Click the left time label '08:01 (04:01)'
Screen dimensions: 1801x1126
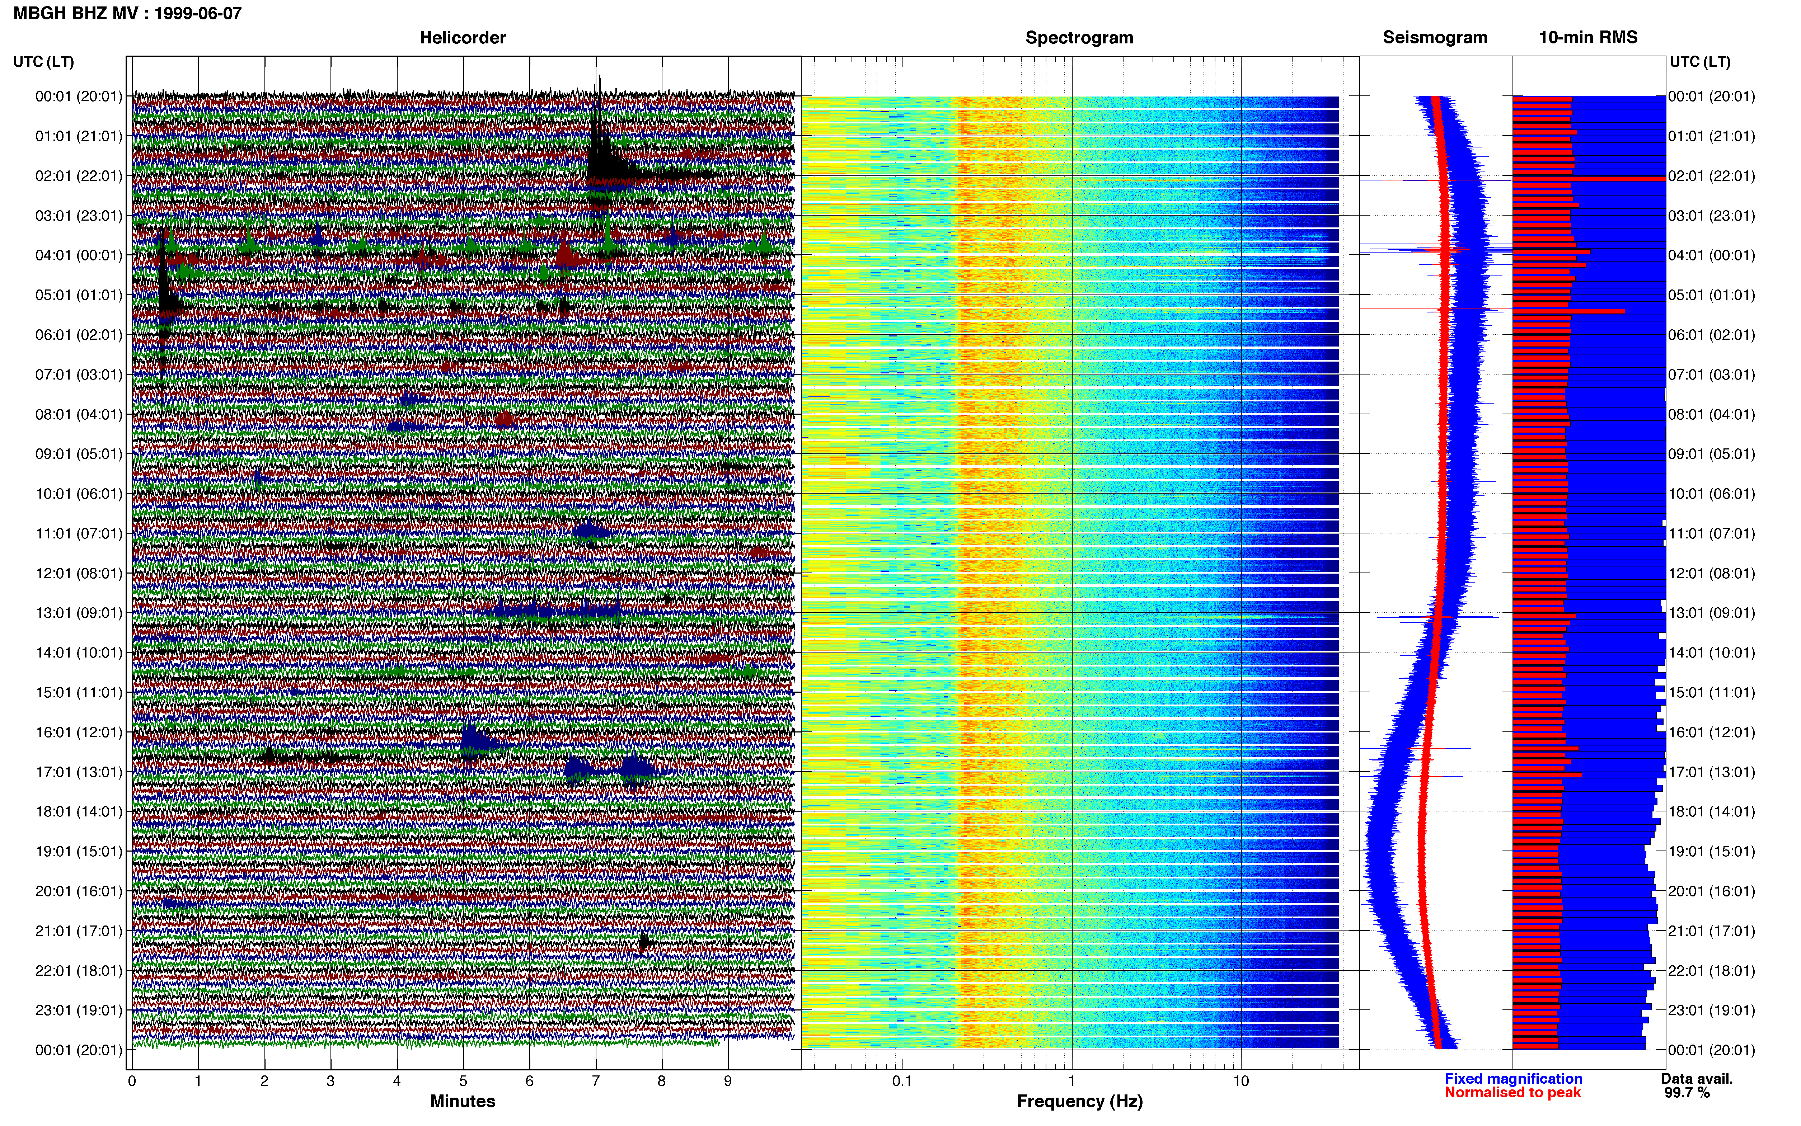(x=78, y=414)
